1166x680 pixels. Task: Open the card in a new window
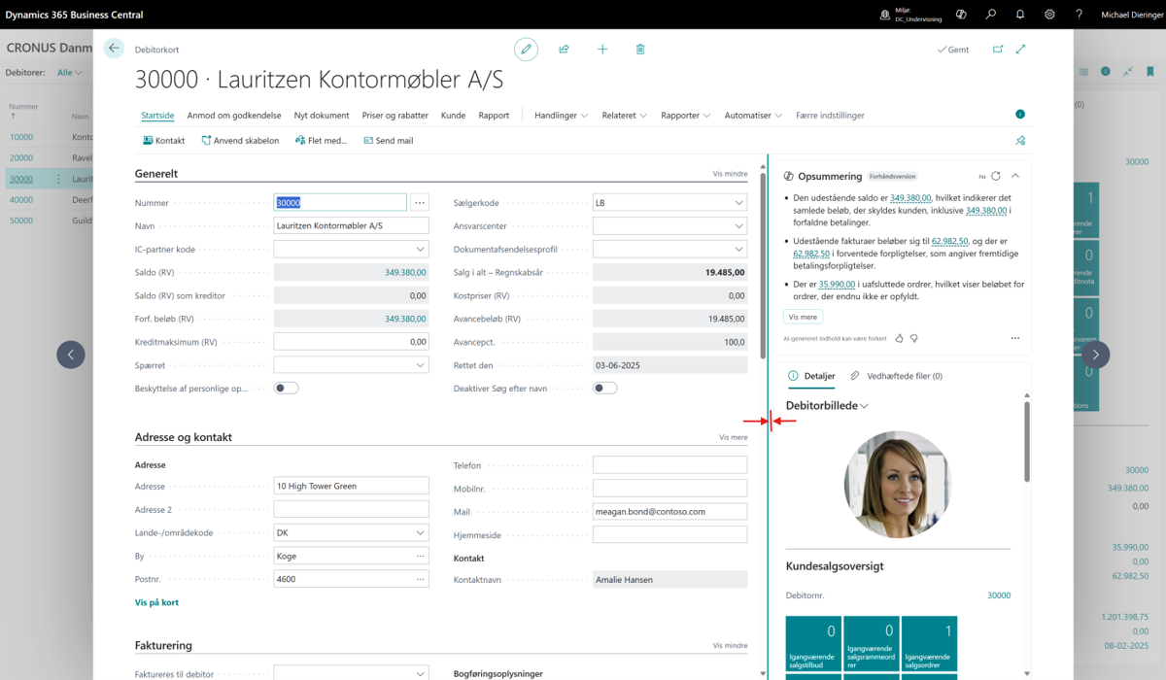pos(998,49)
